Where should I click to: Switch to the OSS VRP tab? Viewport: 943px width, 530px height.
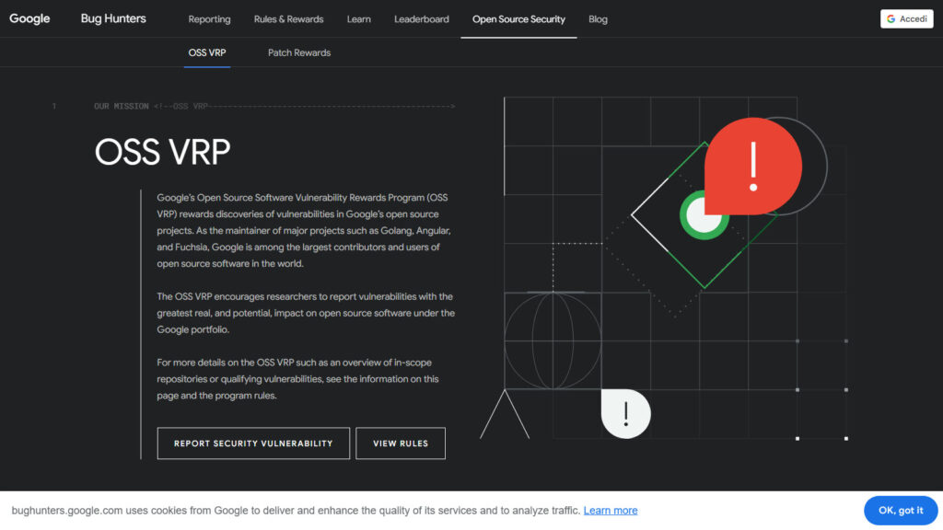[x=207, y=52]
